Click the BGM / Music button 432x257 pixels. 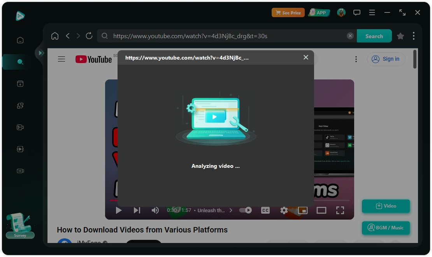coord(386,228)
